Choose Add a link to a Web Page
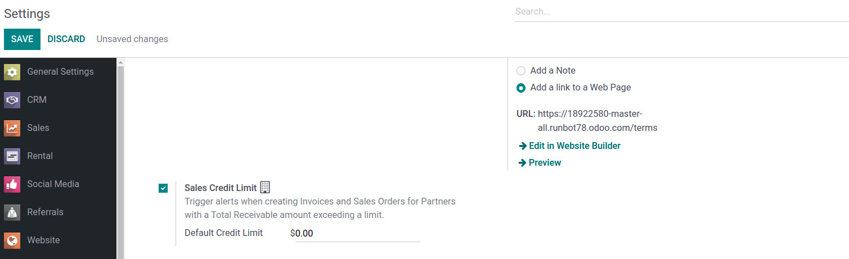Viewport: 849px width, 259px height. 521,88
